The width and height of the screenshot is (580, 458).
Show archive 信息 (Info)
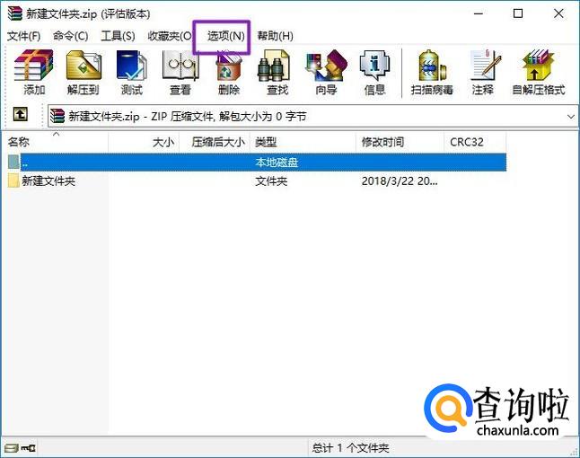[x=374, y=74]
